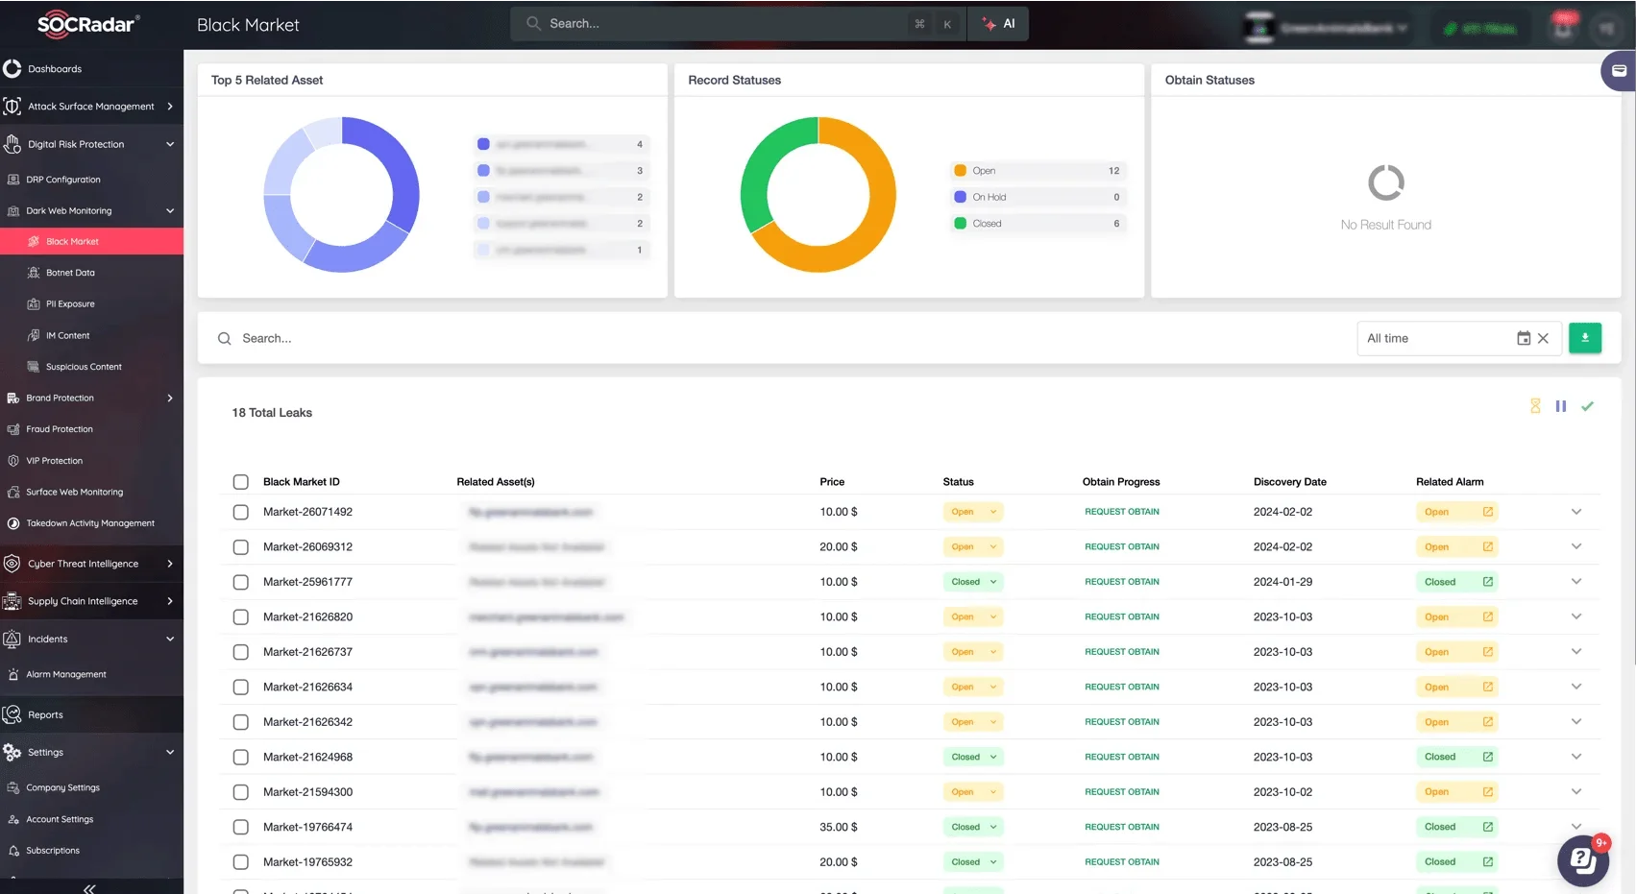
Task: Expand row details for Market-21626737
Action: [x=1576, y=652]
